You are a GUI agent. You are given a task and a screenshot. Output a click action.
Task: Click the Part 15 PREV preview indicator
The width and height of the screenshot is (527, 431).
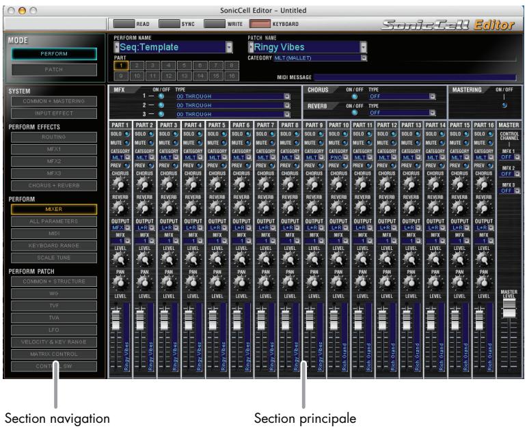tap(466, 165)
